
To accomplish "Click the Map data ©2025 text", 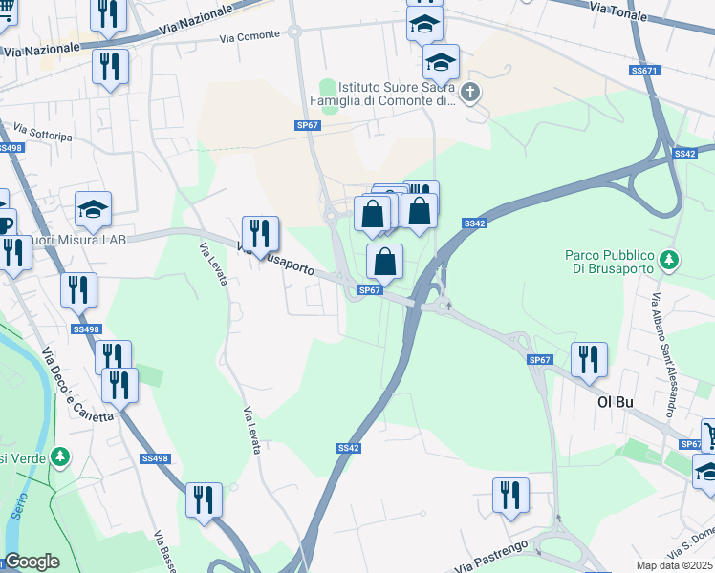I will (675, 565).
